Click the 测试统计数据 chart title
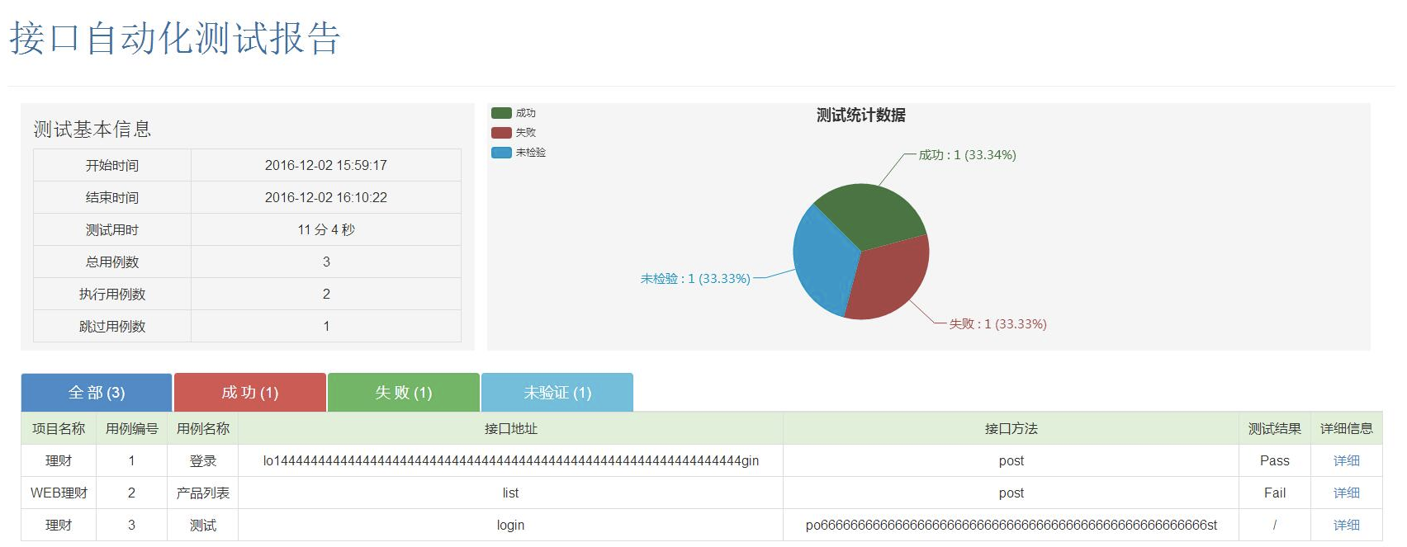 tap(861, 116)
